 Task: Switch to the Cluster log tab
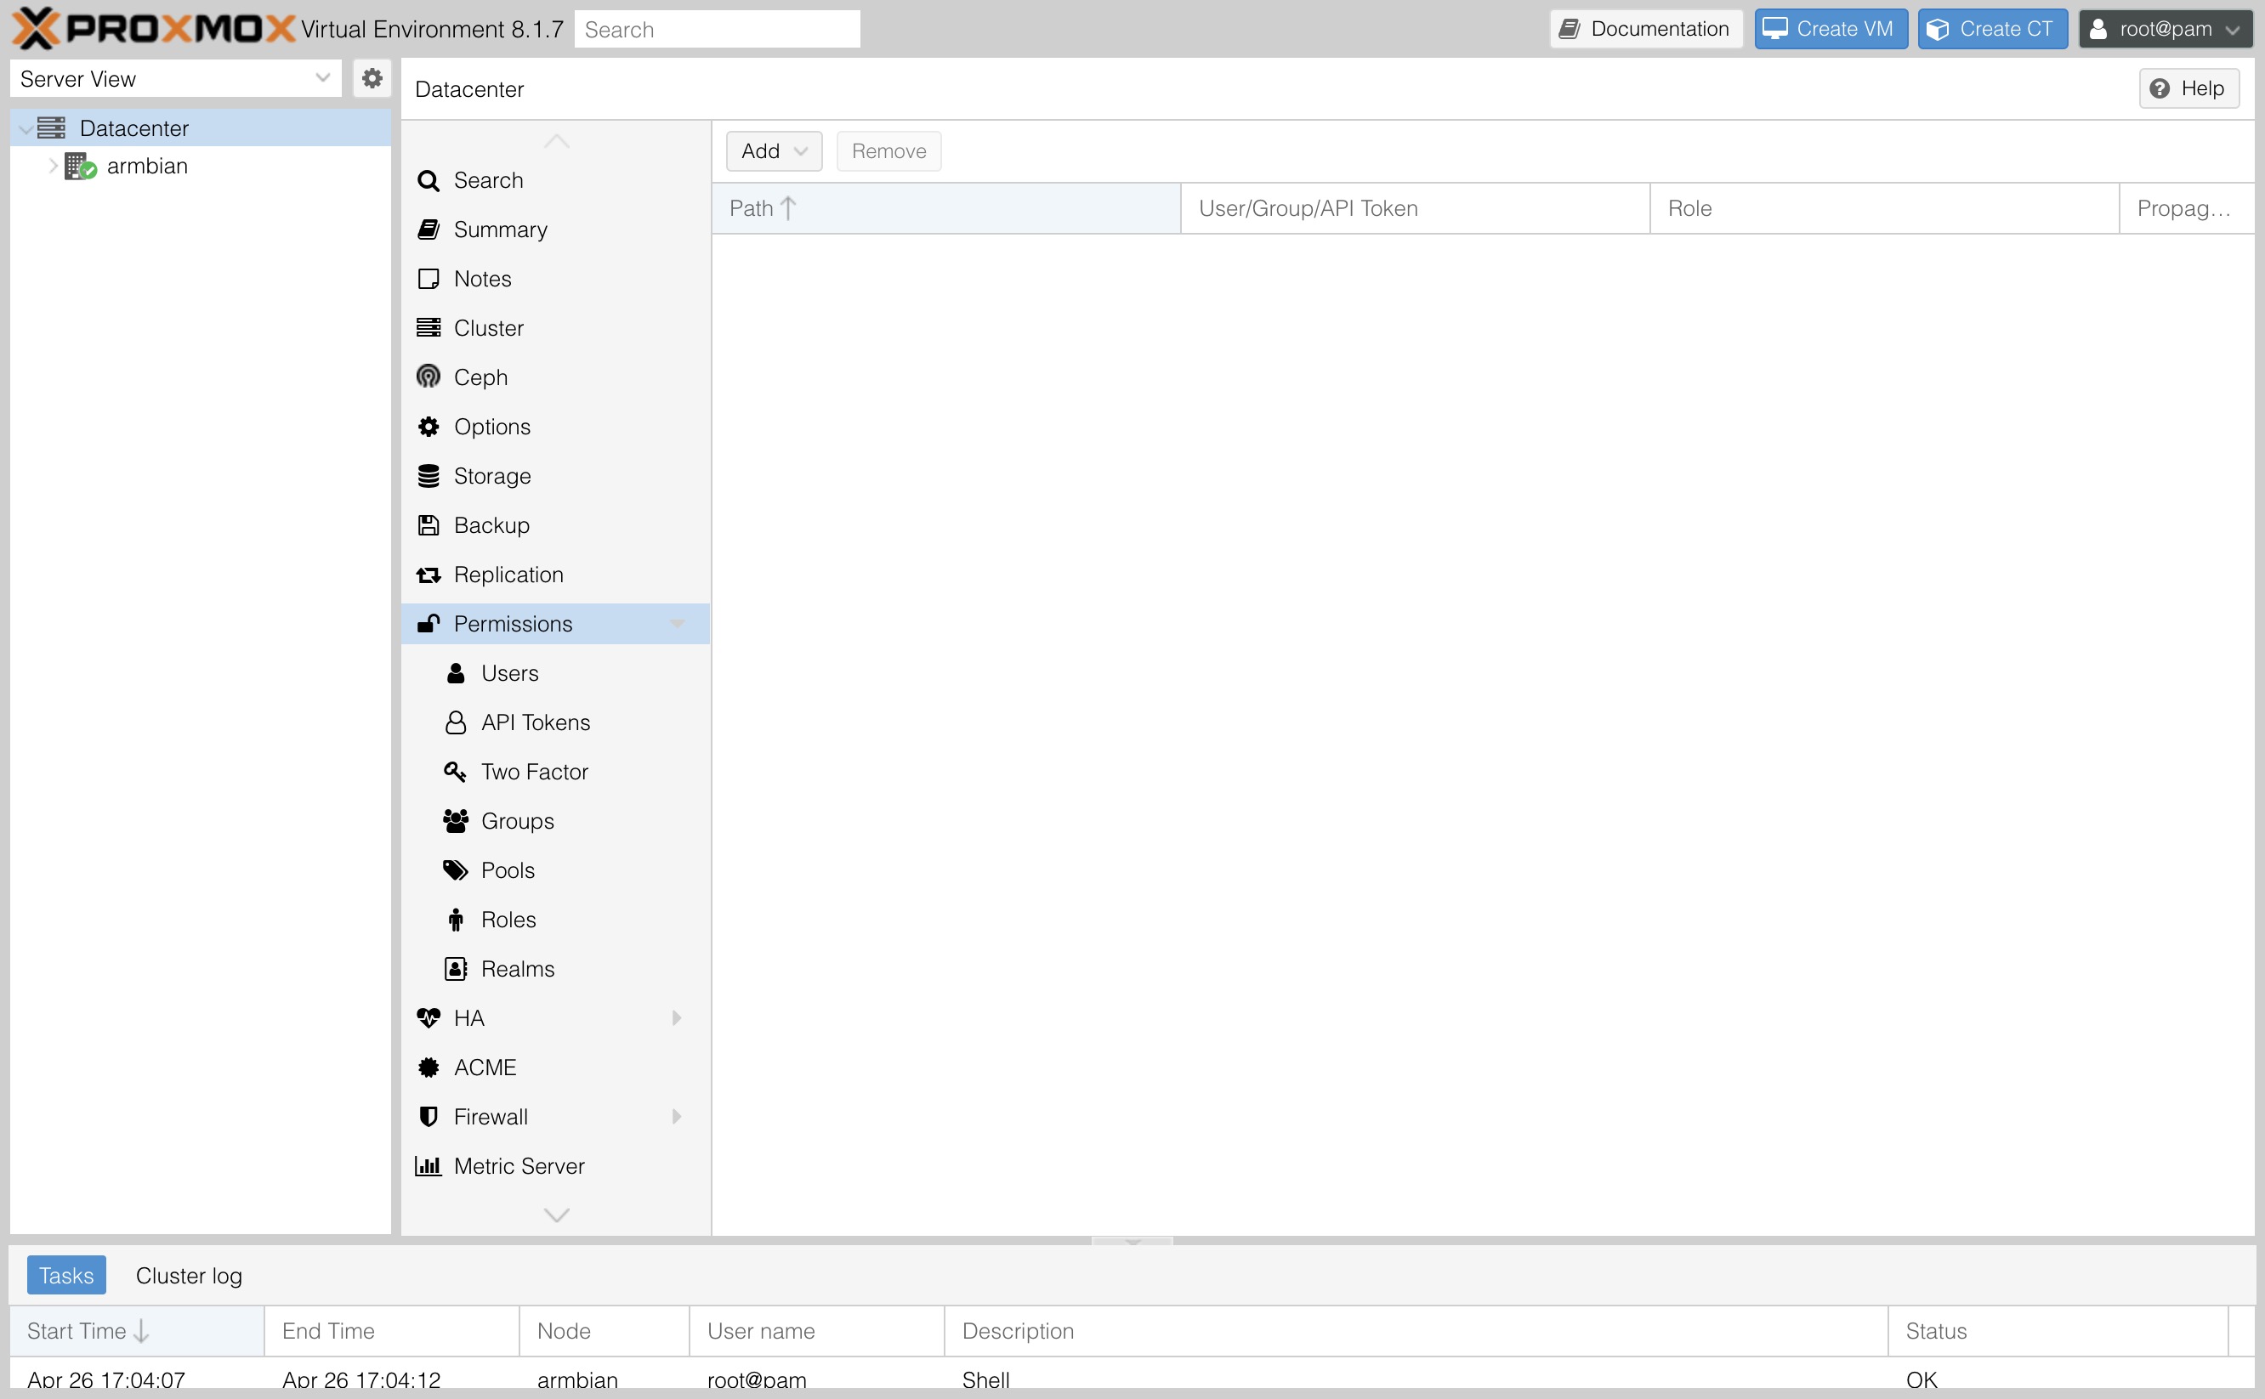click(189, 1275)
